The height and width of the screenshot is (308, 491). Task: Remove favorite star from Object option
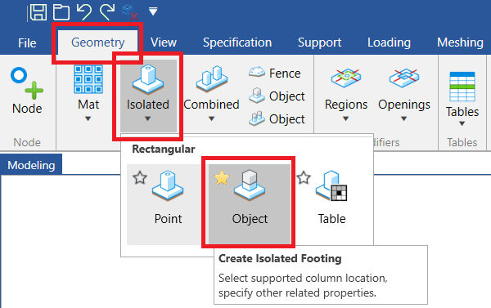[x=222, y=177]
